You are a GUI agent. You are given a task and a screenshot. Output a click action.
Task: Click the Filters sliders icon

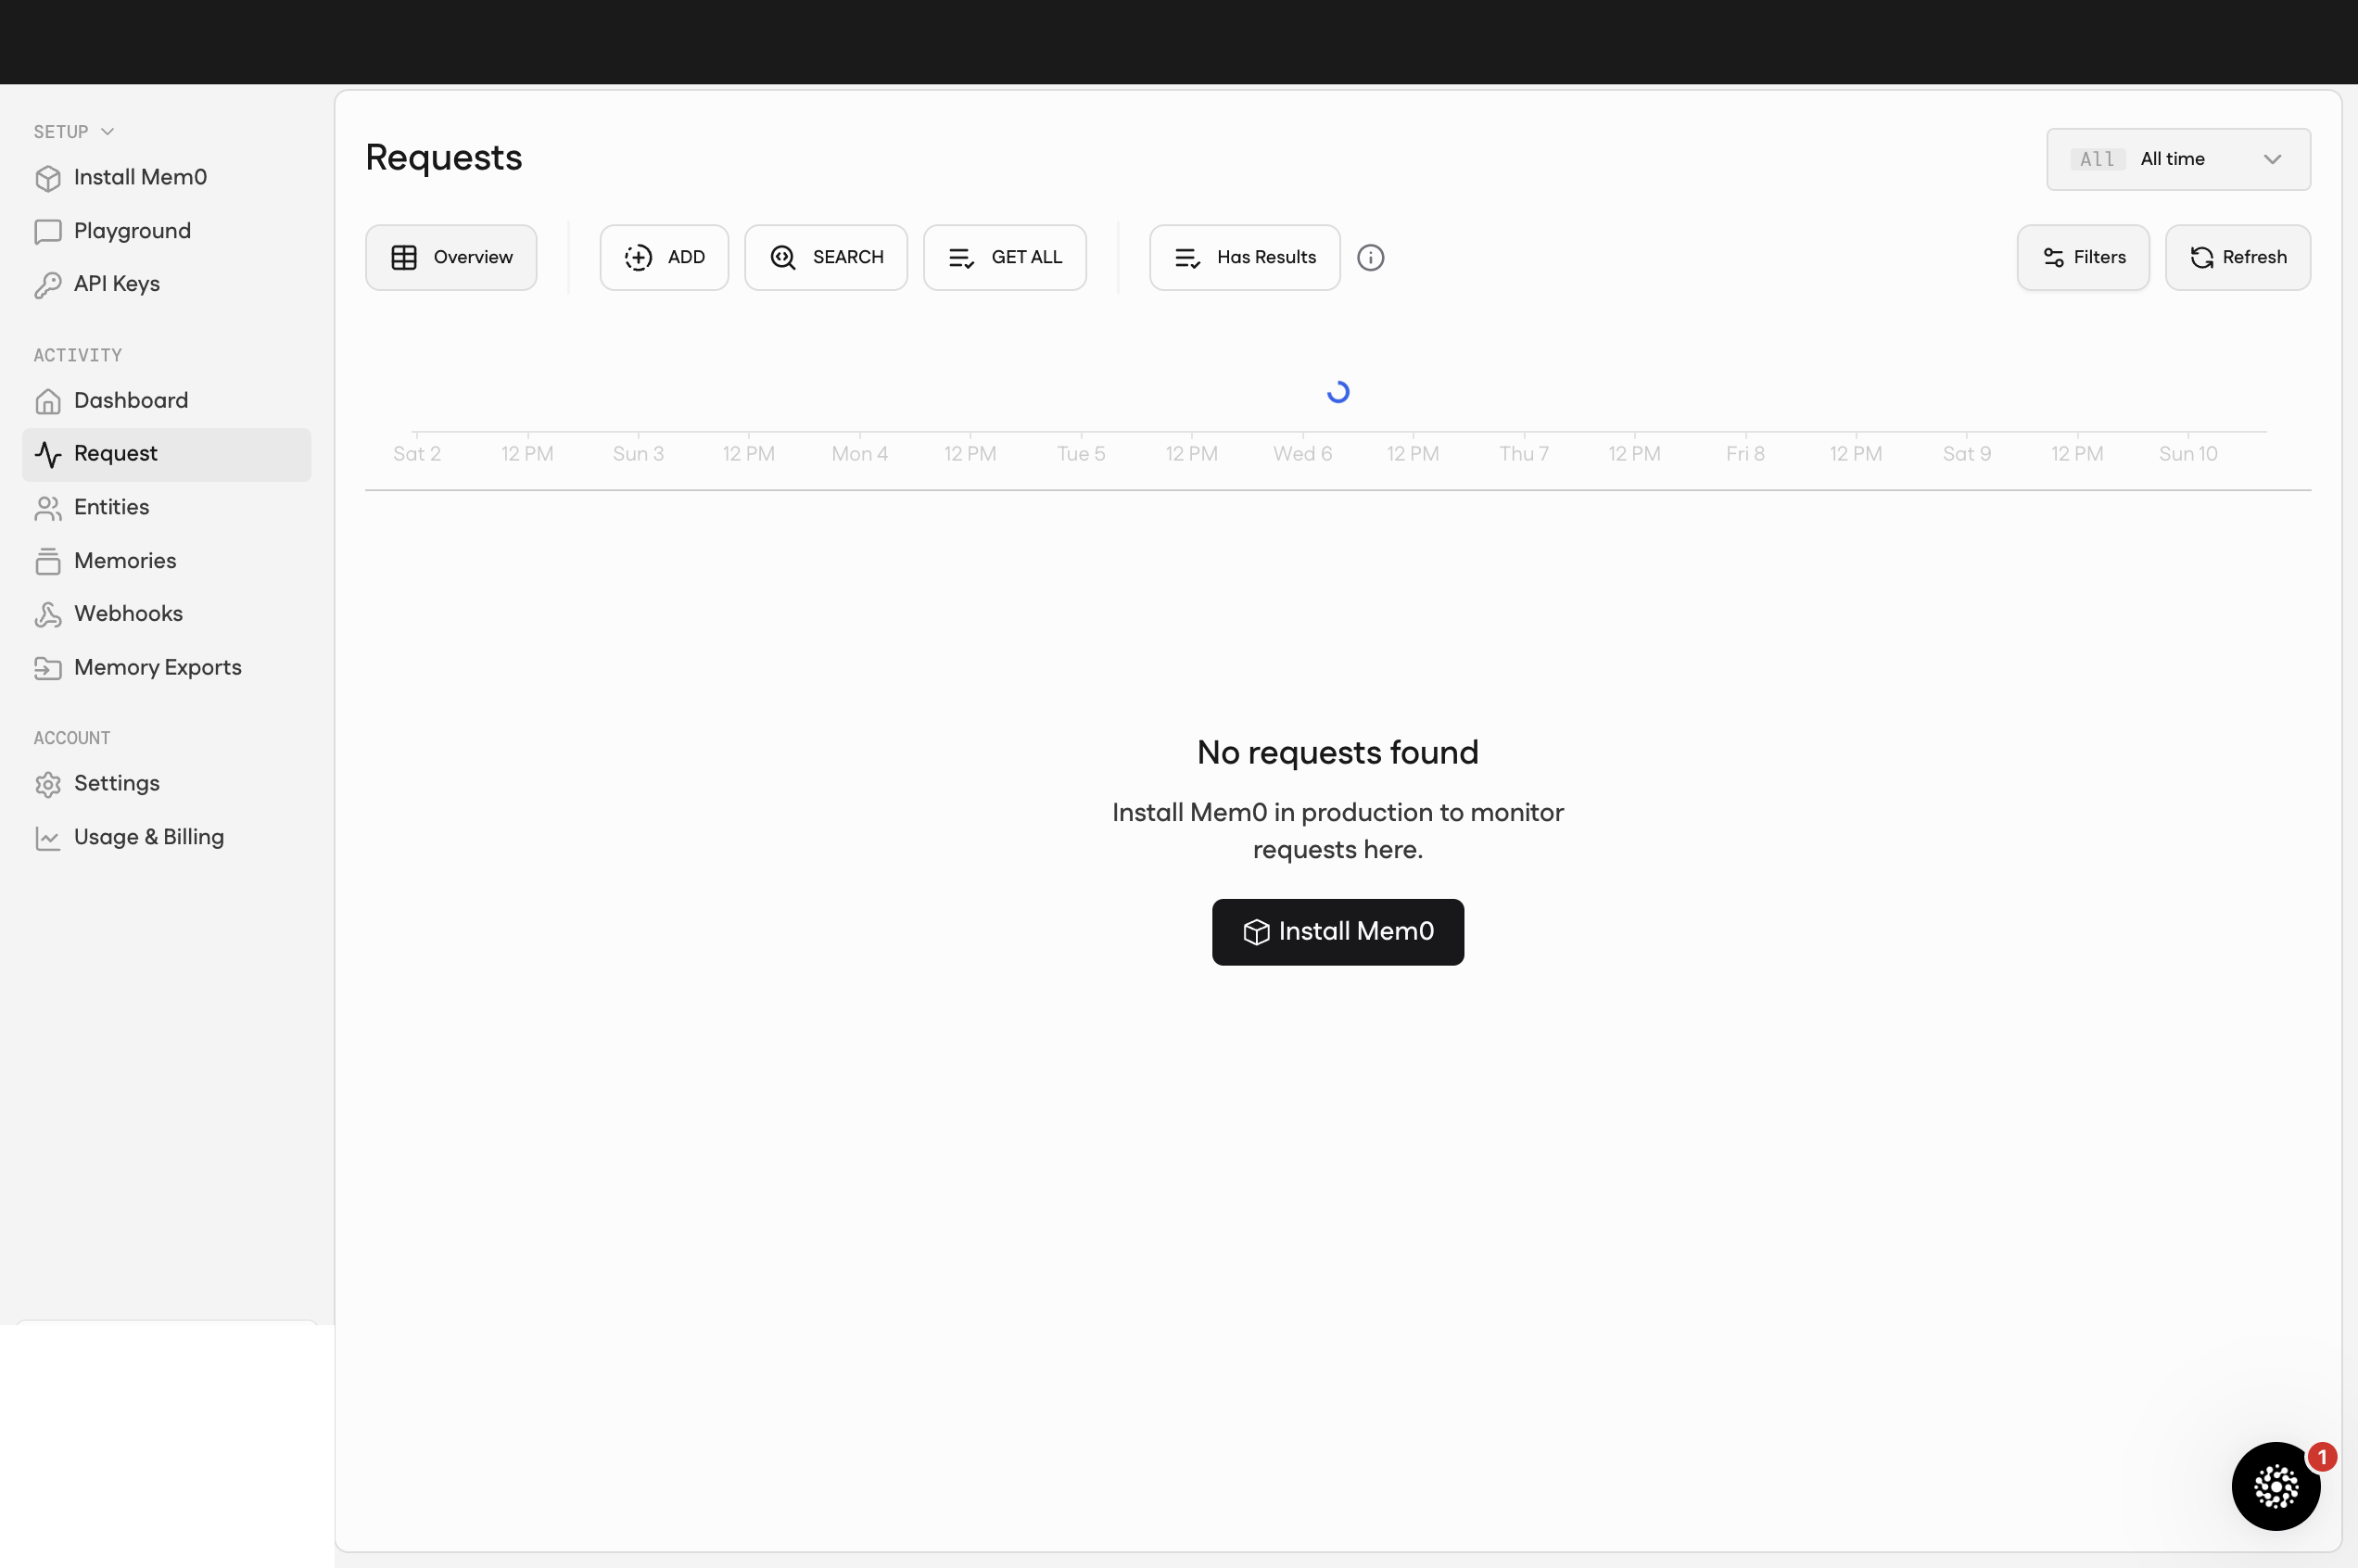(x=2053, y=258)
